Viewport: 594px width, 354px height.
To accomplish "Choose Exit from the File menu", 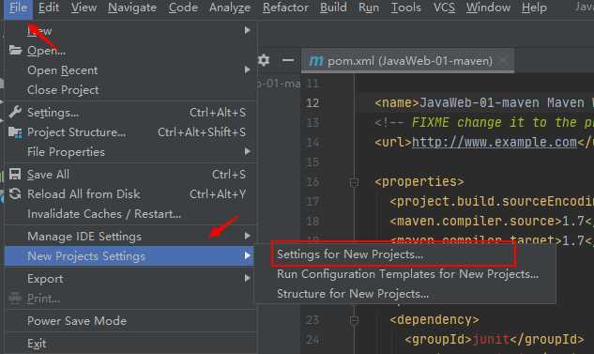I will [130, 344].
